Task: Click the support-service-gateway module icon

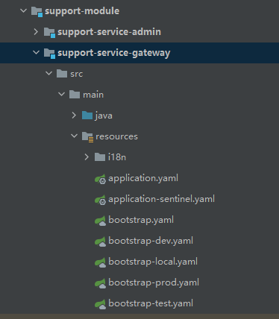Action: [49, 53]
